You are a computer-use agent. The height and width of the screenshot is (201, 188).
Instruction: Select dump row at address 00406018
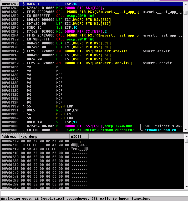(92, 153)
